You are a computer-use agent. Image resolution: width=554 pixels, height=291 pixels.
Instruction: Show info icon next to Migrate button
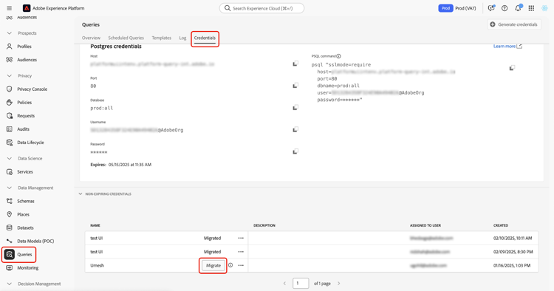tap(230, 265)
